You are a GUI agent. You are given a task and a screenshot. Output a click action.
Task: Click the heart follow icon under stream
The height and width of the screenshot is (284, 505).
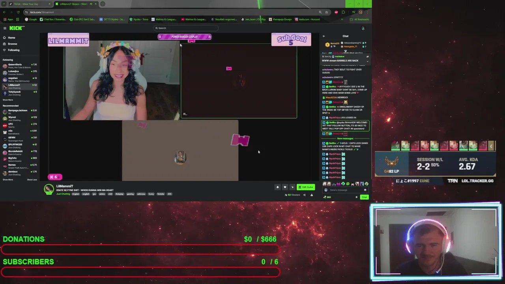pos(285,187)
